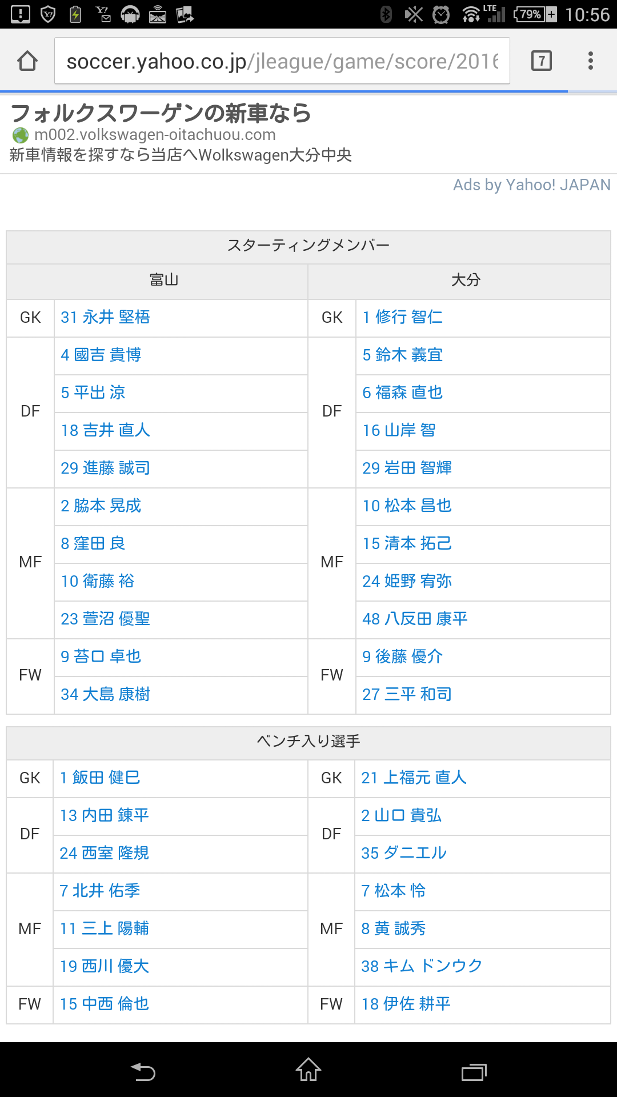This screenshot has width=617, height=1097.
Task: Tap the battery status icon at 79%
Action: tap(535, 14)
